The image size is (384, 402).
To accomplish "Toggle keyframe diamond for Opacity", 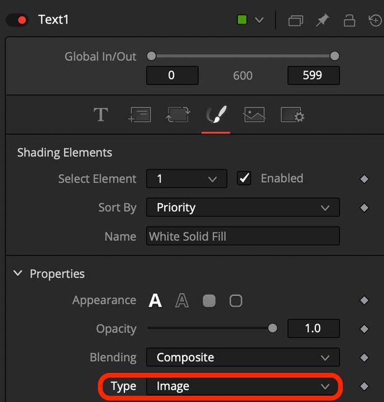I will (364, 329).
